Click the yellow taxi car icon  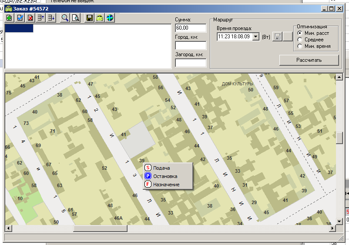(x=100, y=18)
